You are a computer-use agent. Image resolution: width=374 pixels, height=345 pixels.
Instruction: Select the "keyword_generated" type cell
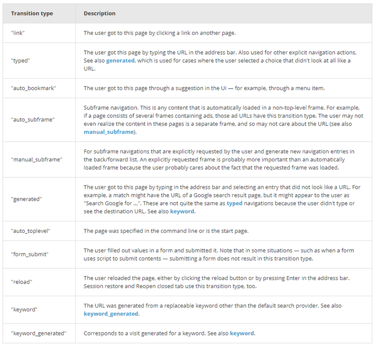39,333
